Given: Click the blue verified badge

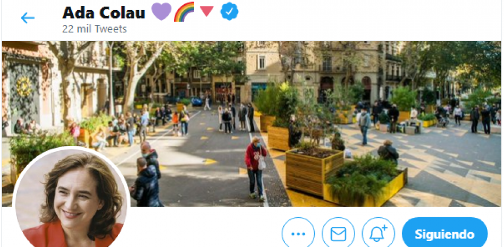Looking at the screenshot, I should coord(229,12).
